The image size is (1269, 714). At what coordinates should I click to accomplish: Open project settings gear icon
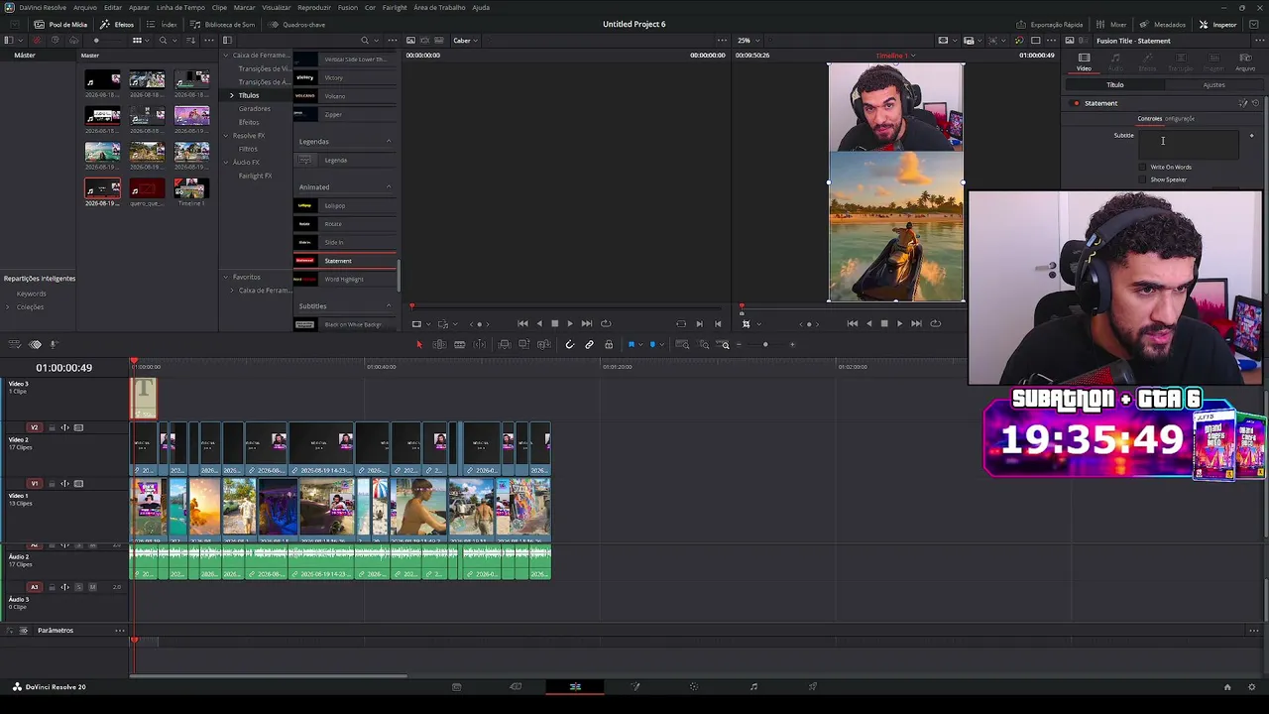pyautogui.click(x=1252, y=686)
